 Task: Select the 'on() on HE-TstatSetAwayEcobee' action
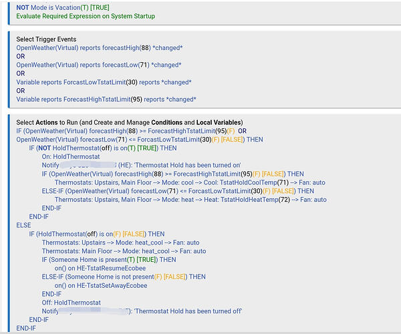coord(101,285)
